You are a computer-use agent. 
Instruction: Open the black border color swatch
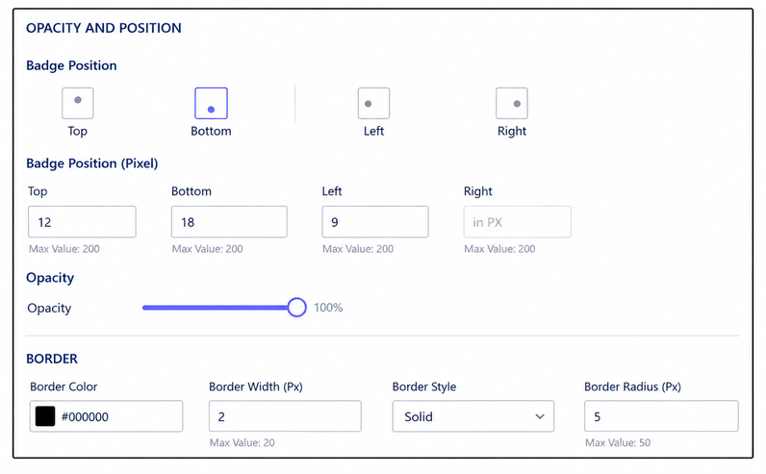(x=45, y=416)
